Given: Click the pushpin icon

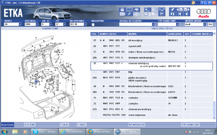Looking at the screenshot, I should [x=173, y=9].
